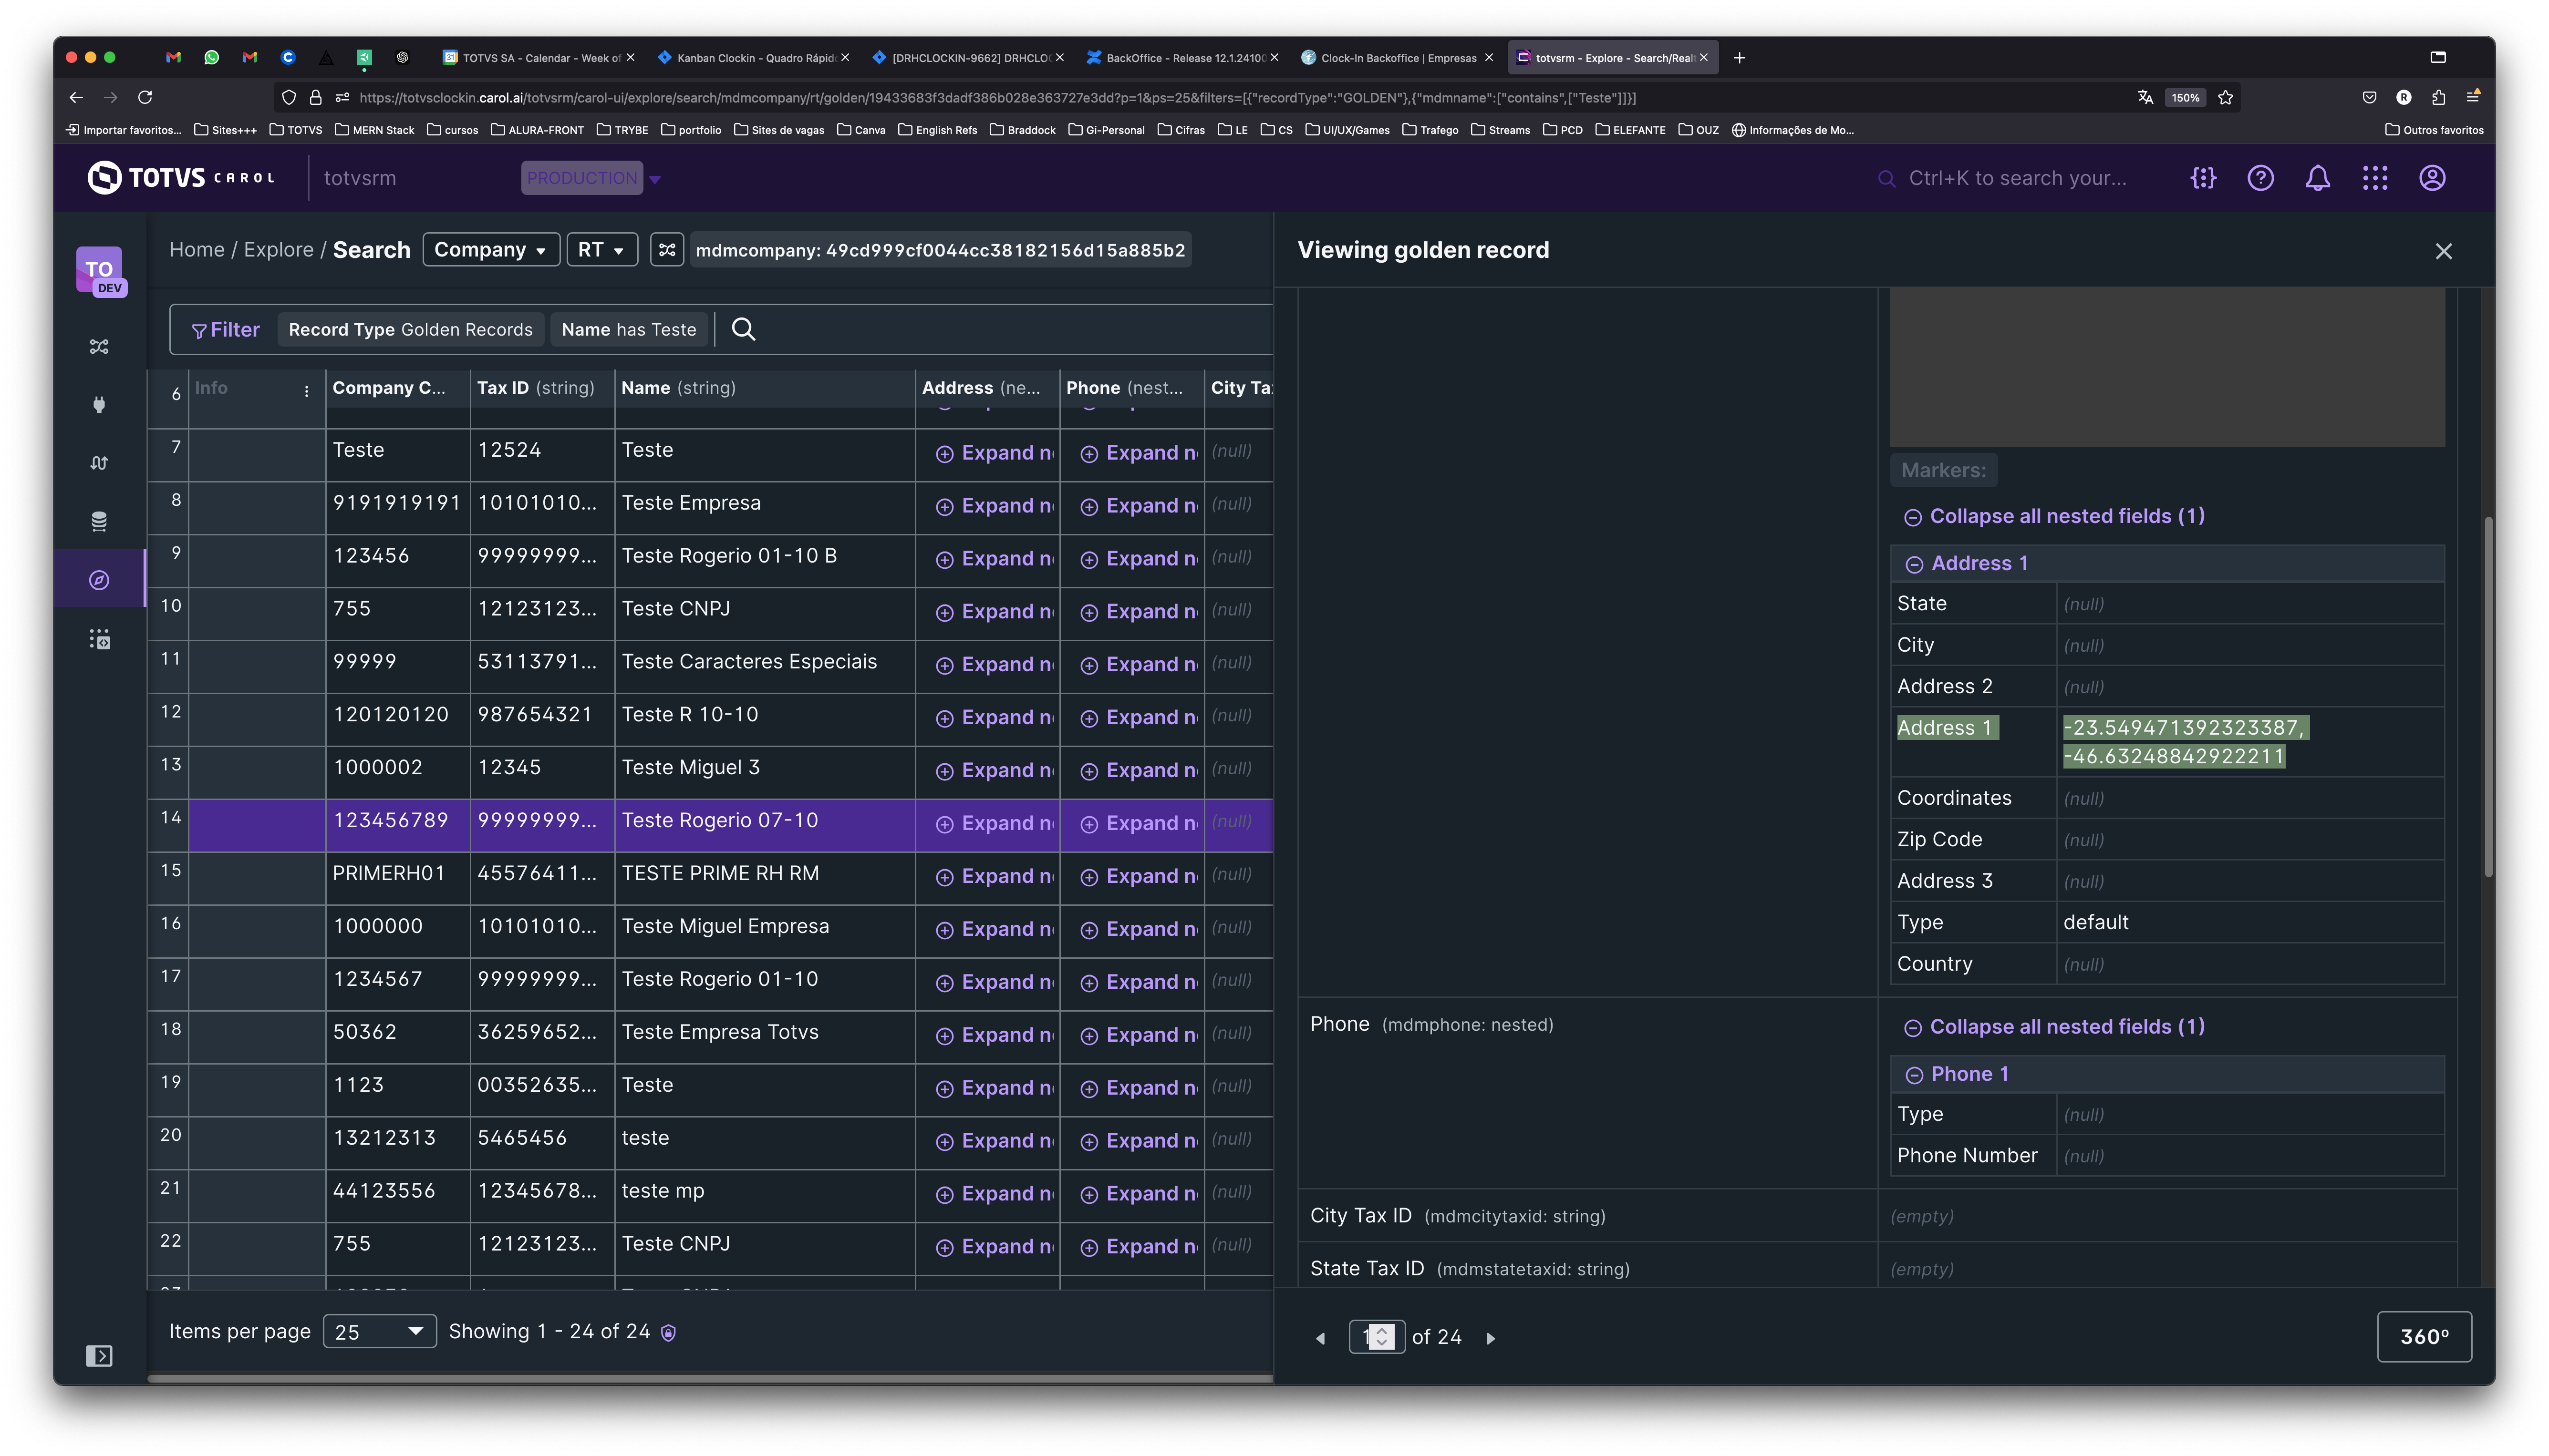Open the Items per page dropdown

tap(379, 1331)
